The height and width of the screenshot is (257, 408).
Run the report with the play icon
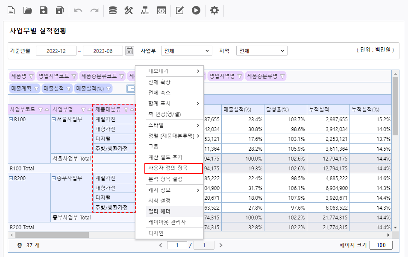[196, 11]
